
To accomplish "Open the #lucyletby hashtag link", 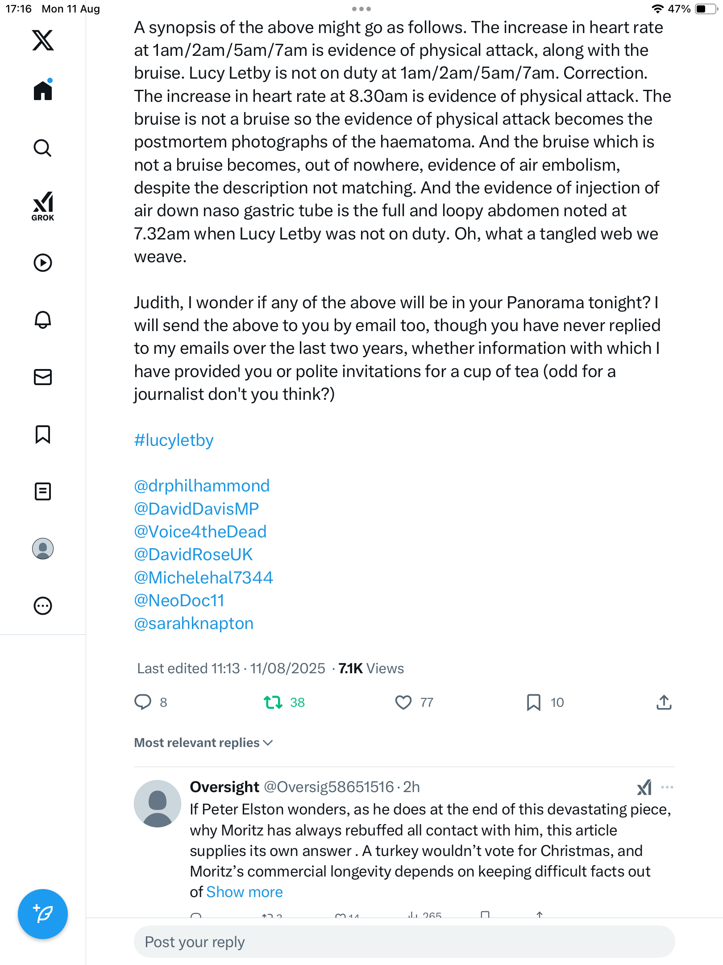I will click(174, 440).
